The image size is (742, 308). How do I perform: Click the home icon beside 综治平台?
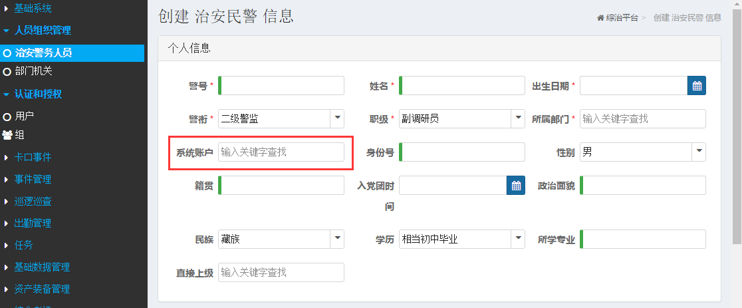(600, 18)
